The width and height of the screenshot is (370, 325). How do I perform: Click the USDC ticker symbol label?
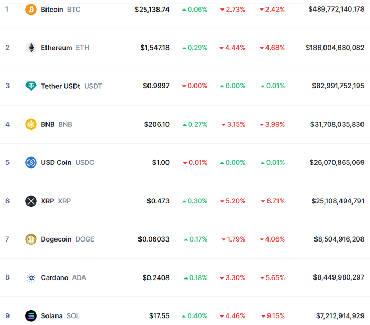tap(85, 163)
